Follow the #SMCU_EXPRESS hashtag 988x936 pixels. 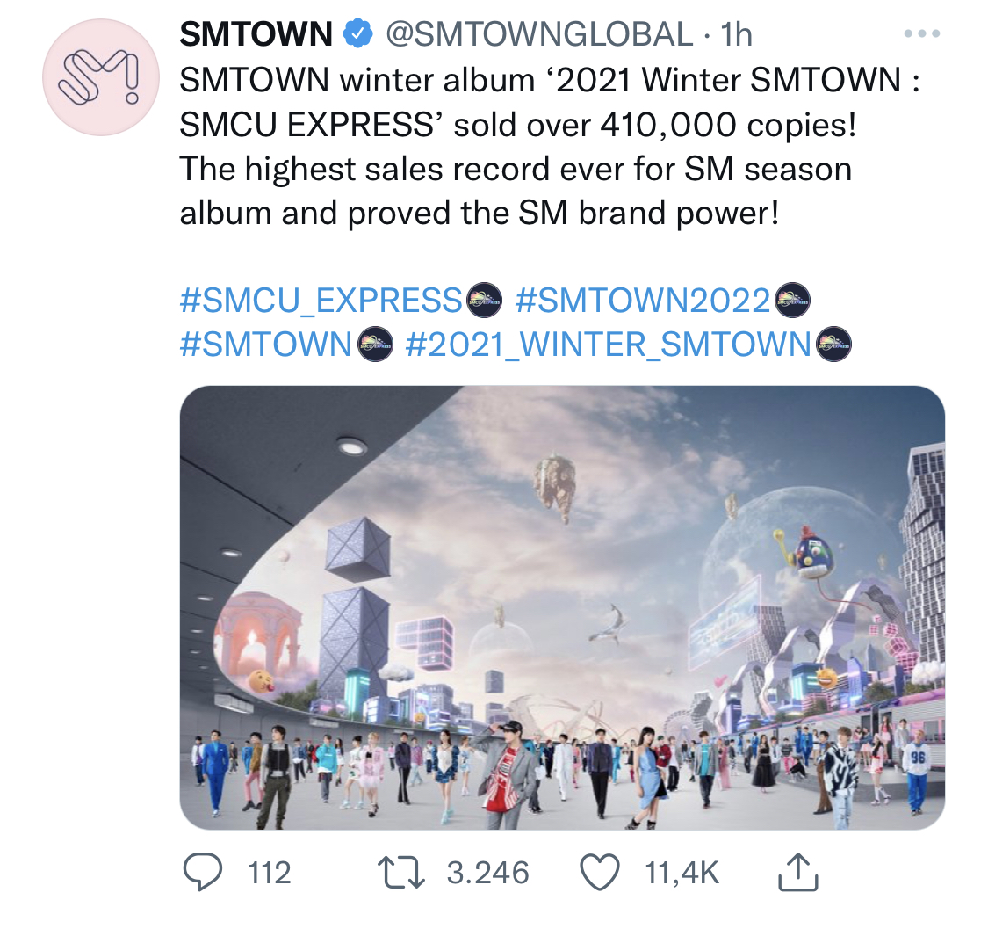(x=321, y=301)
